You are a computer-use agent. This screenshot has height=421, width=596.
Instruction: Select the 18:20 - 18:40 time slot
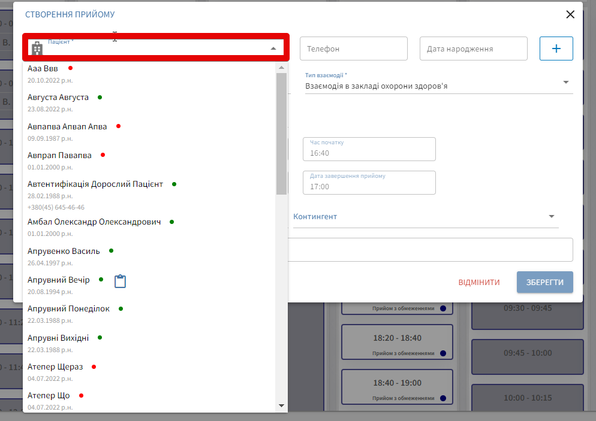[397, 338]
